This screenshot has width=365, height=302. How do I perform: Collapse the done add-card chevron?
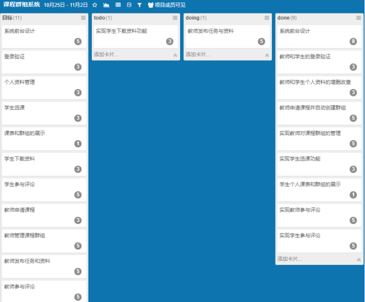click(359, 260)
